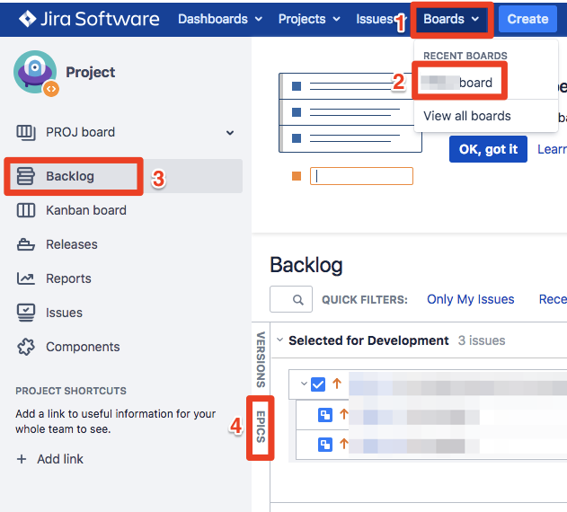Click the parent issue's blue checkbox type icon
The height and width of the screenshot is (512, 567).
[x=318, y=384]
